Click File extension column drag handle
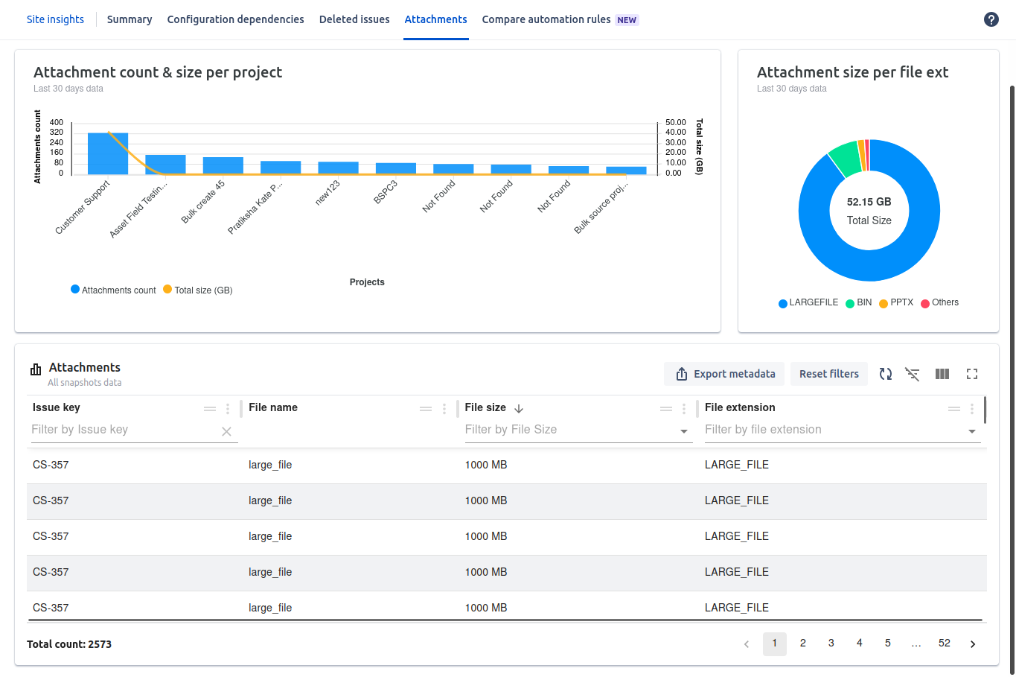 click(954, 408)
